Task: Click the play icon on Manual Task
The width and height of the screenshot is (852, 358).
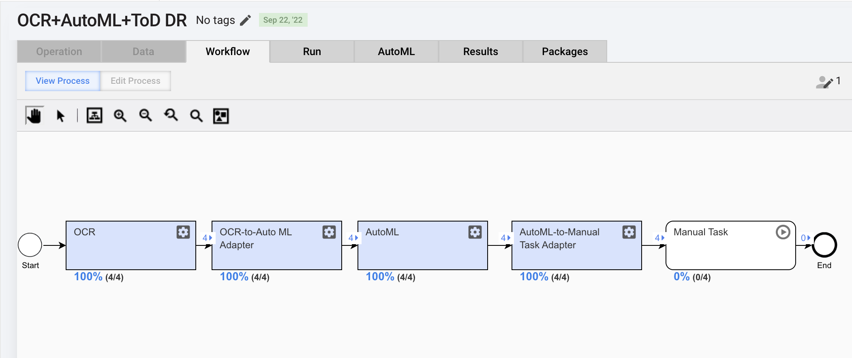Action: (783, 232)
